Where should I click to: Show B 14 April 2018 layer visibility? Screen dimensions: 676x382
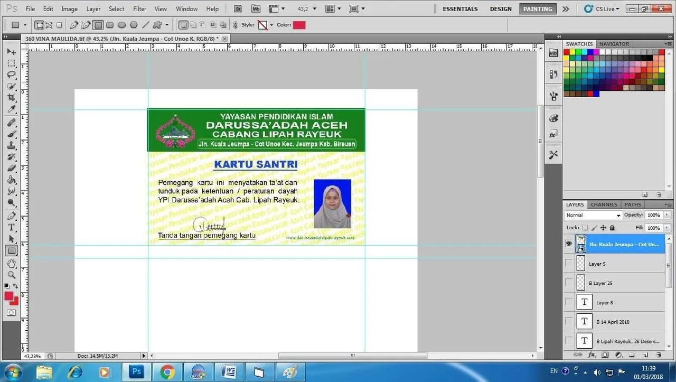[x=569, y=321]
